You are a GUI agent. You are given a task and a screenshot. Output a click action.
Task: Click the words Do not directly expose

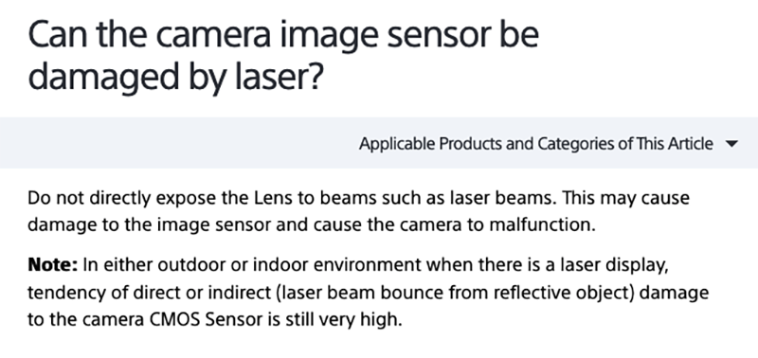coord(114,198)
